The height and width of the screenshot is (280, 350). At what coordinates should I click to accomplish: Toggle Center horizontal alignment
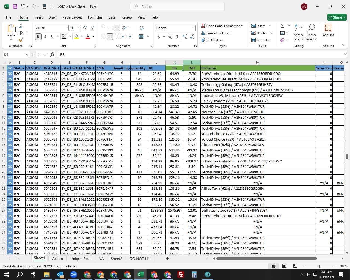110,37
